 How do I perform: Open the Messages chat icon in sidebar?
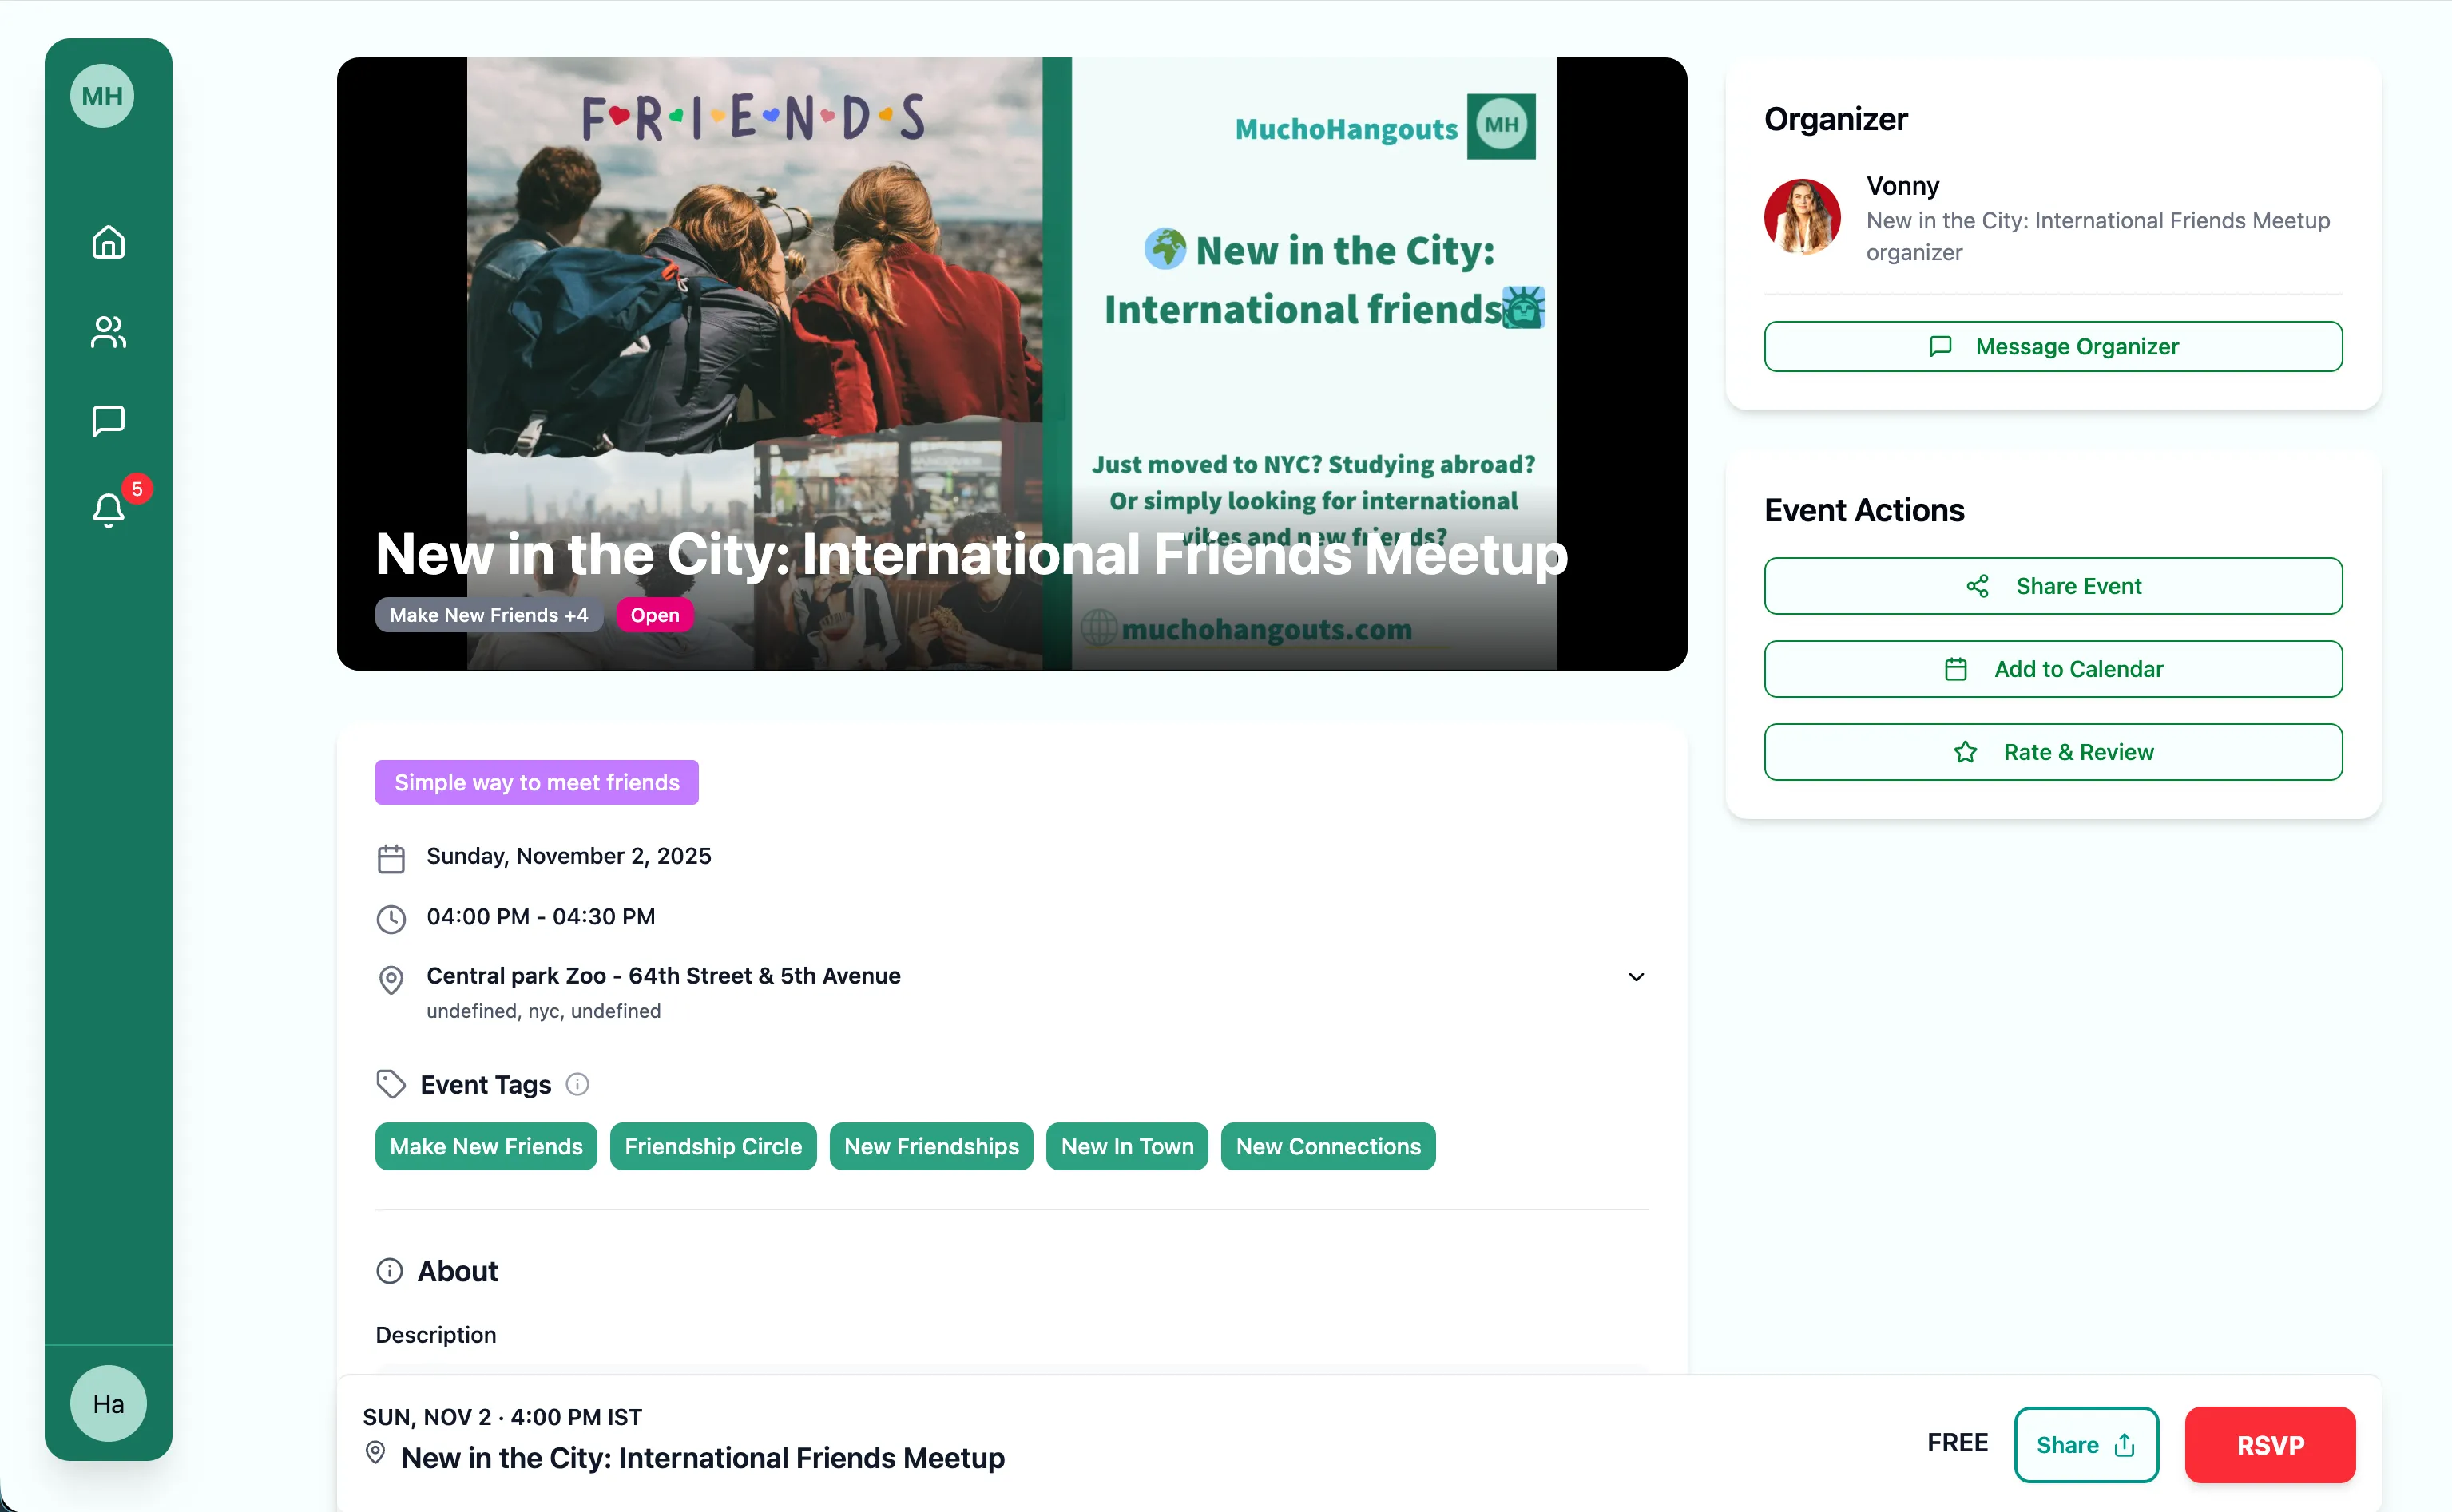[x=108, y=420]
